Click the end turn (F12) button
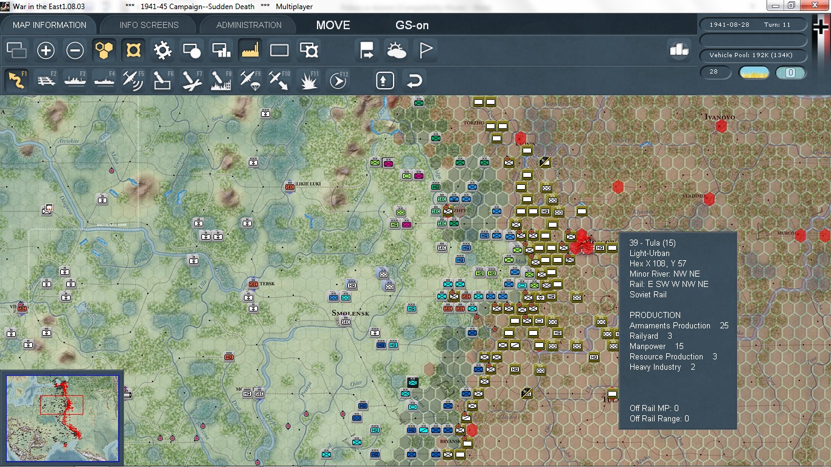Viewport: 831px width, 467px height. click(x=338, y=80)
